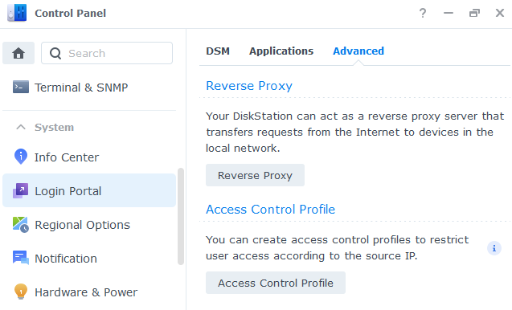Click the Login Portal icon
This screenshot has height=310, width=512.
pyautogui.click(x=20, y=190)
